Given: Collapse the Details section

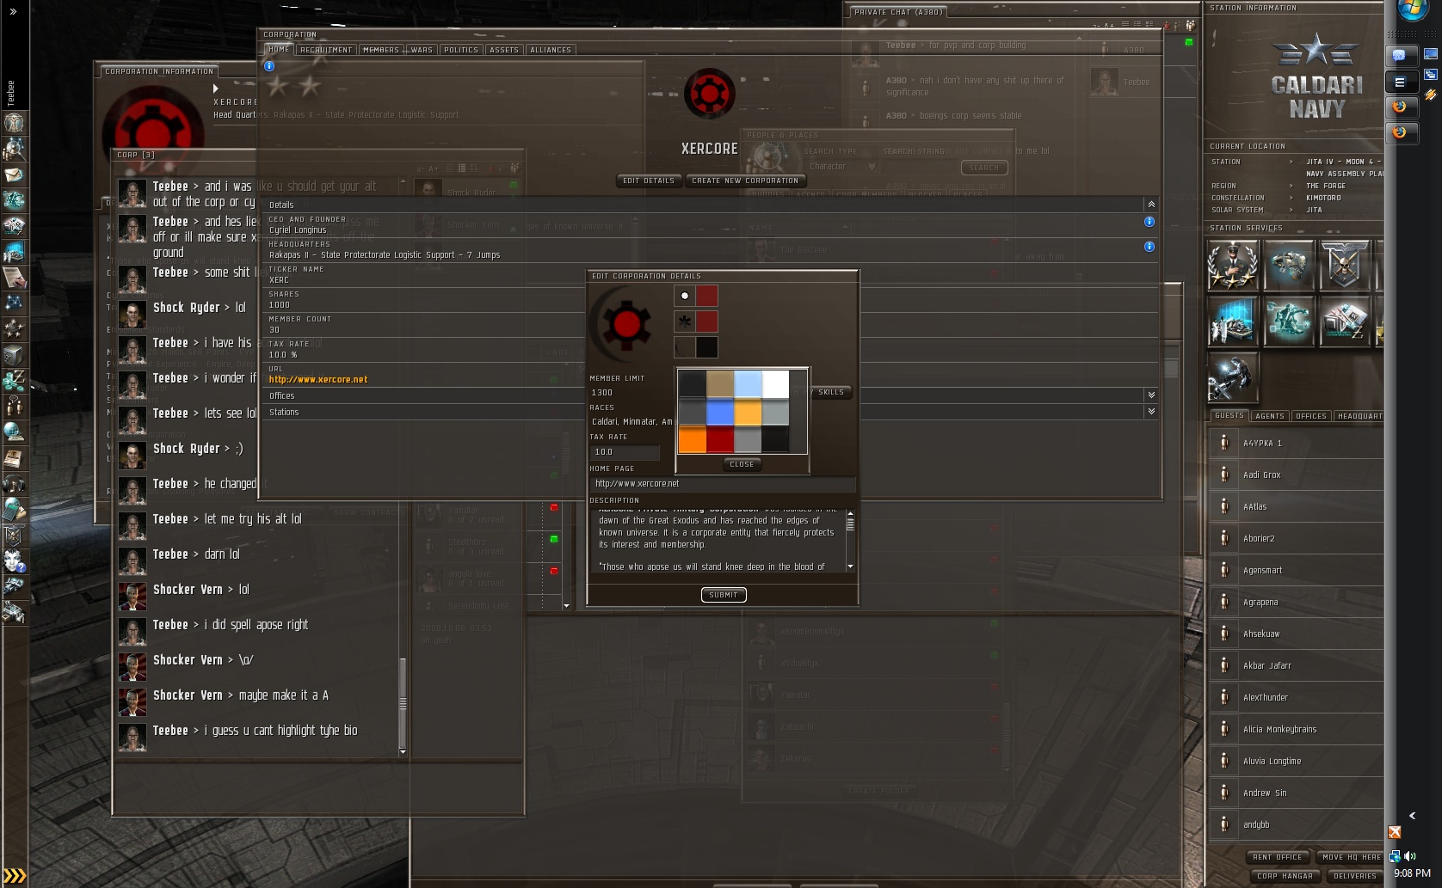Looking at the screenshot, I should pos(1151,205).
